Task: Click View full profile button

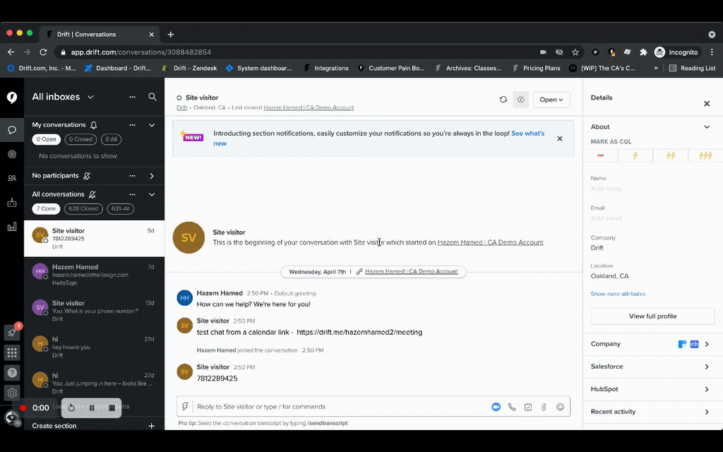Action: click(x=652, y=316)
